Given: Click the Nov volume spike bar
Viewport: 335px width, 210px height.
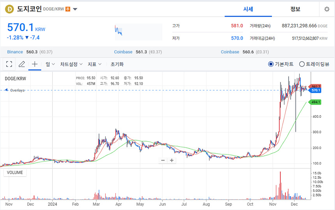Looking at the screenshot, I should click(x=280, y=185).
